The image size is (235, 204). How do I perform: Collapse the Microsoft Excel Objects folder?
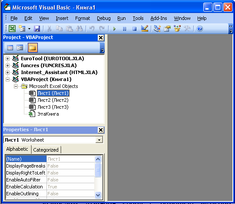(16, 86)
